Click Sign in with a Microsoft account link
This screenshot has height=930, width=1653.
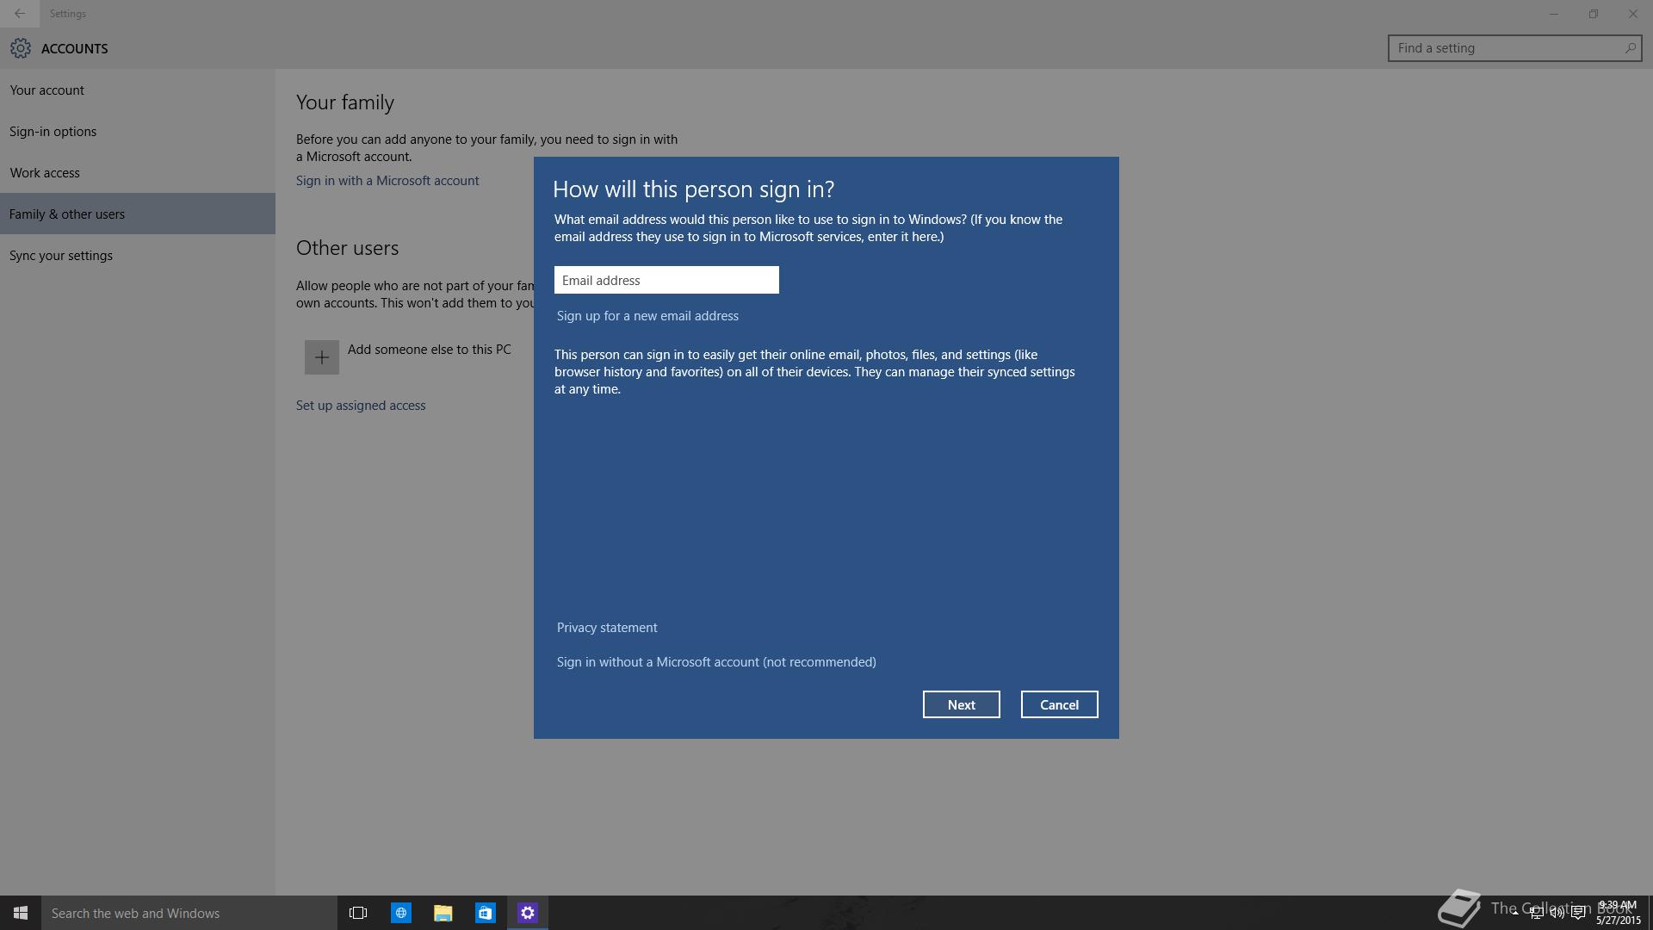pyautogui.click(x=387, y=181)
